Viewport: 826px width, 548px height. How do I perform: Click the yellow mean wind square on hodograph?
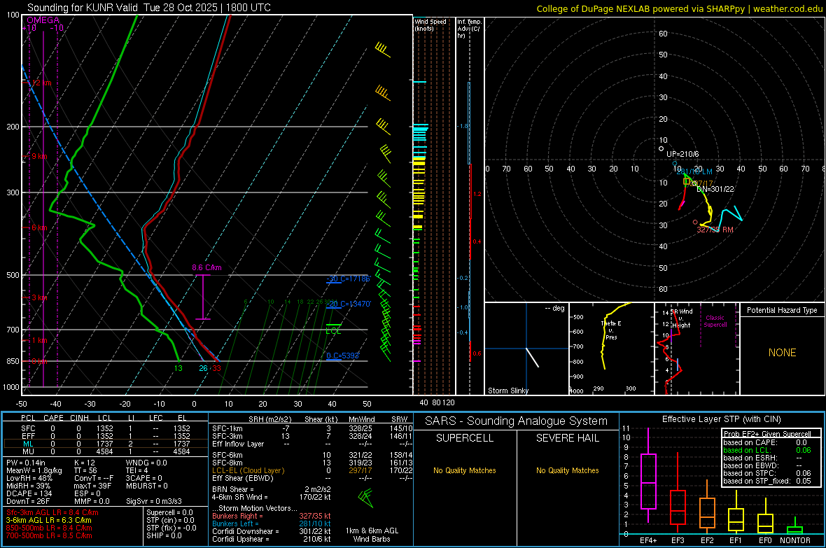687,181
